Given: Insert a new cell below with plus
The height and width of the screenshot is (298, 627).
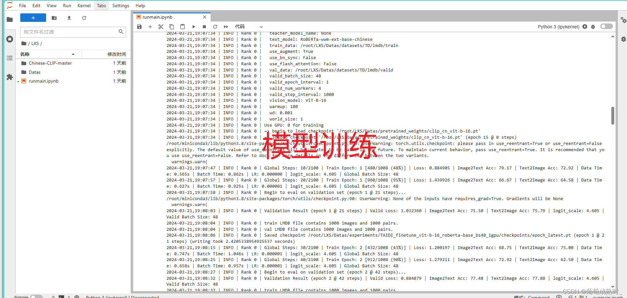Looking at the screenshot, I should [x=150, y=27].
